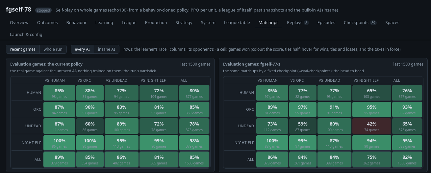Open the Overview tab
The width and height of the screenshot is (431, 173).
(x=19, y=23)
